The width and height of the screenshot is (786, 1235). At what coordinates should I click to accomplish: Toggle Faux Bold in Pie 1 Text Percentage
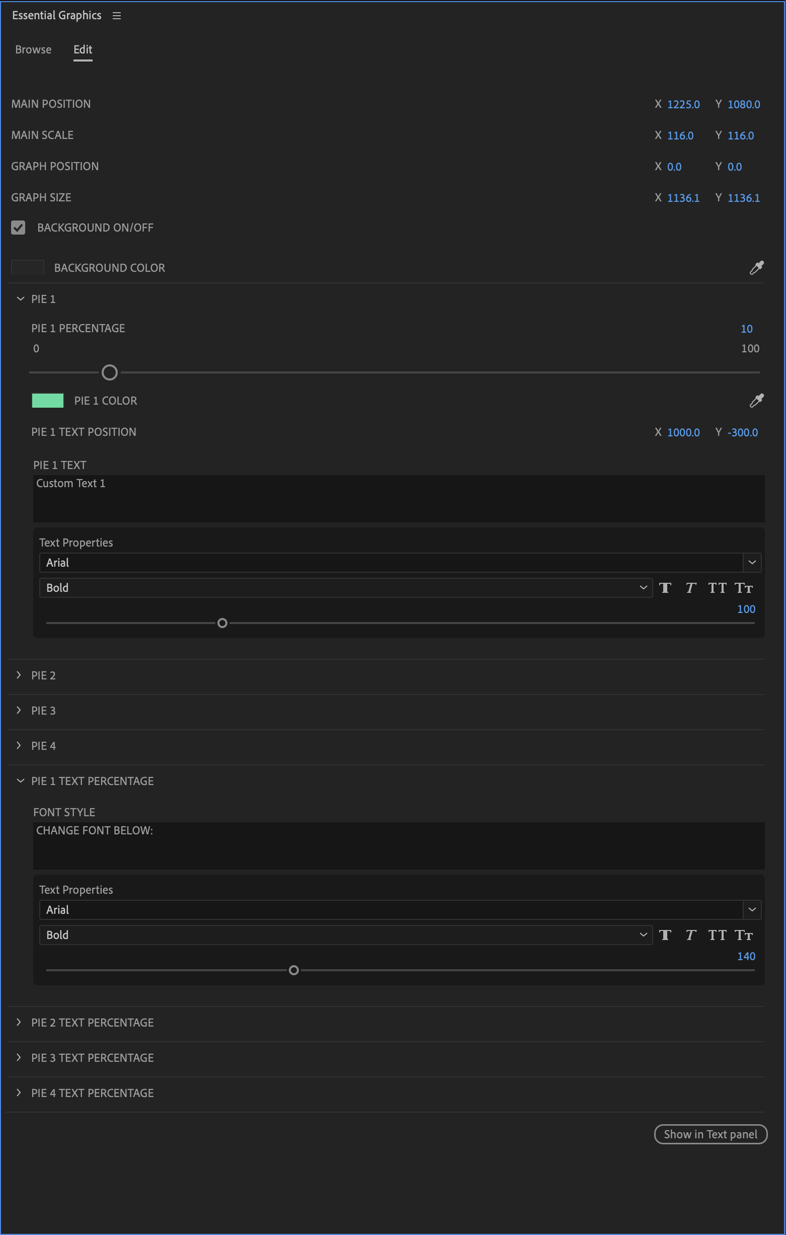(665, 935)
